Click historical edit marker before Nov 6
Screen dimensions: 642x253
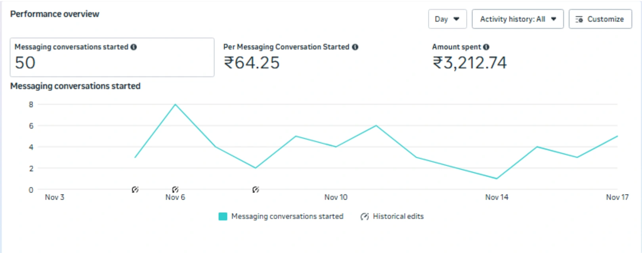point(135,190)
